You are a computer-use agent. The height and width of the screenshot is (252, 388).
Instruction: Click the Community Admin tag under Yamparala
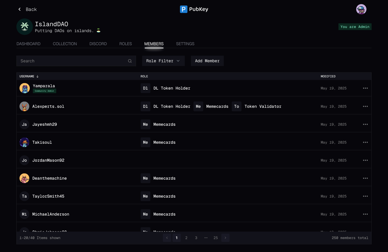[44, 91]
